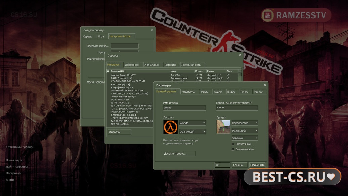
Task: Click Случайный сервер in the main menu
Action: coord(19,147)
